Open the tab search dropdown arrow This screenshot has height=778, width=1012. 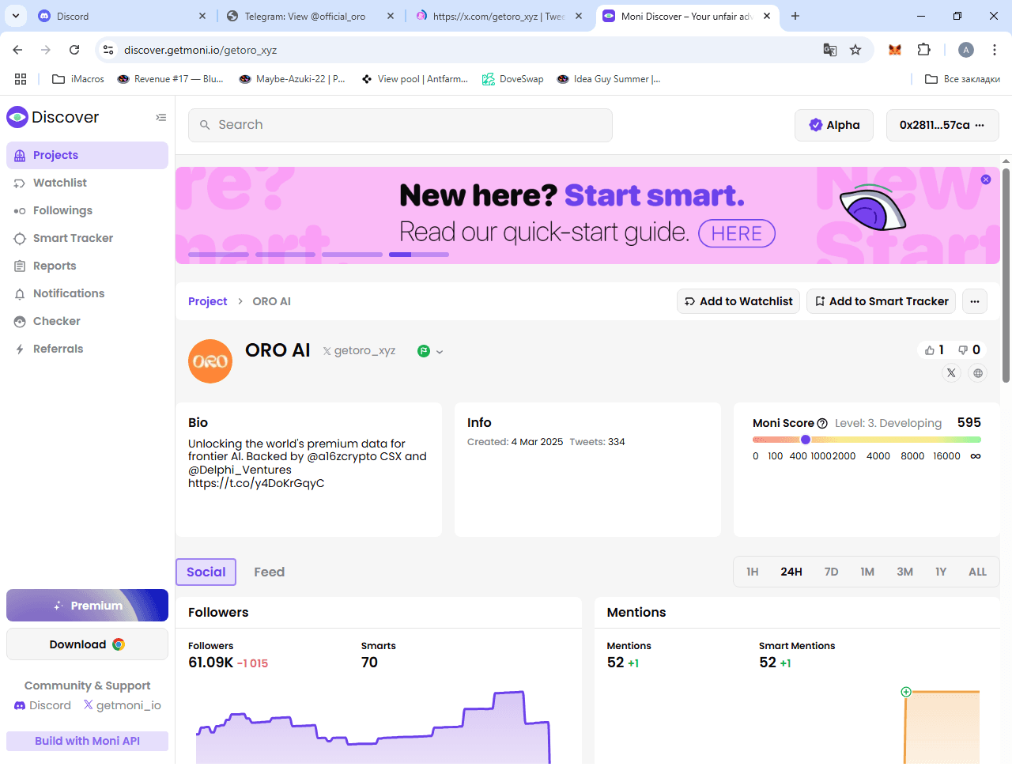pyautogui.click(x=16, y=16)
